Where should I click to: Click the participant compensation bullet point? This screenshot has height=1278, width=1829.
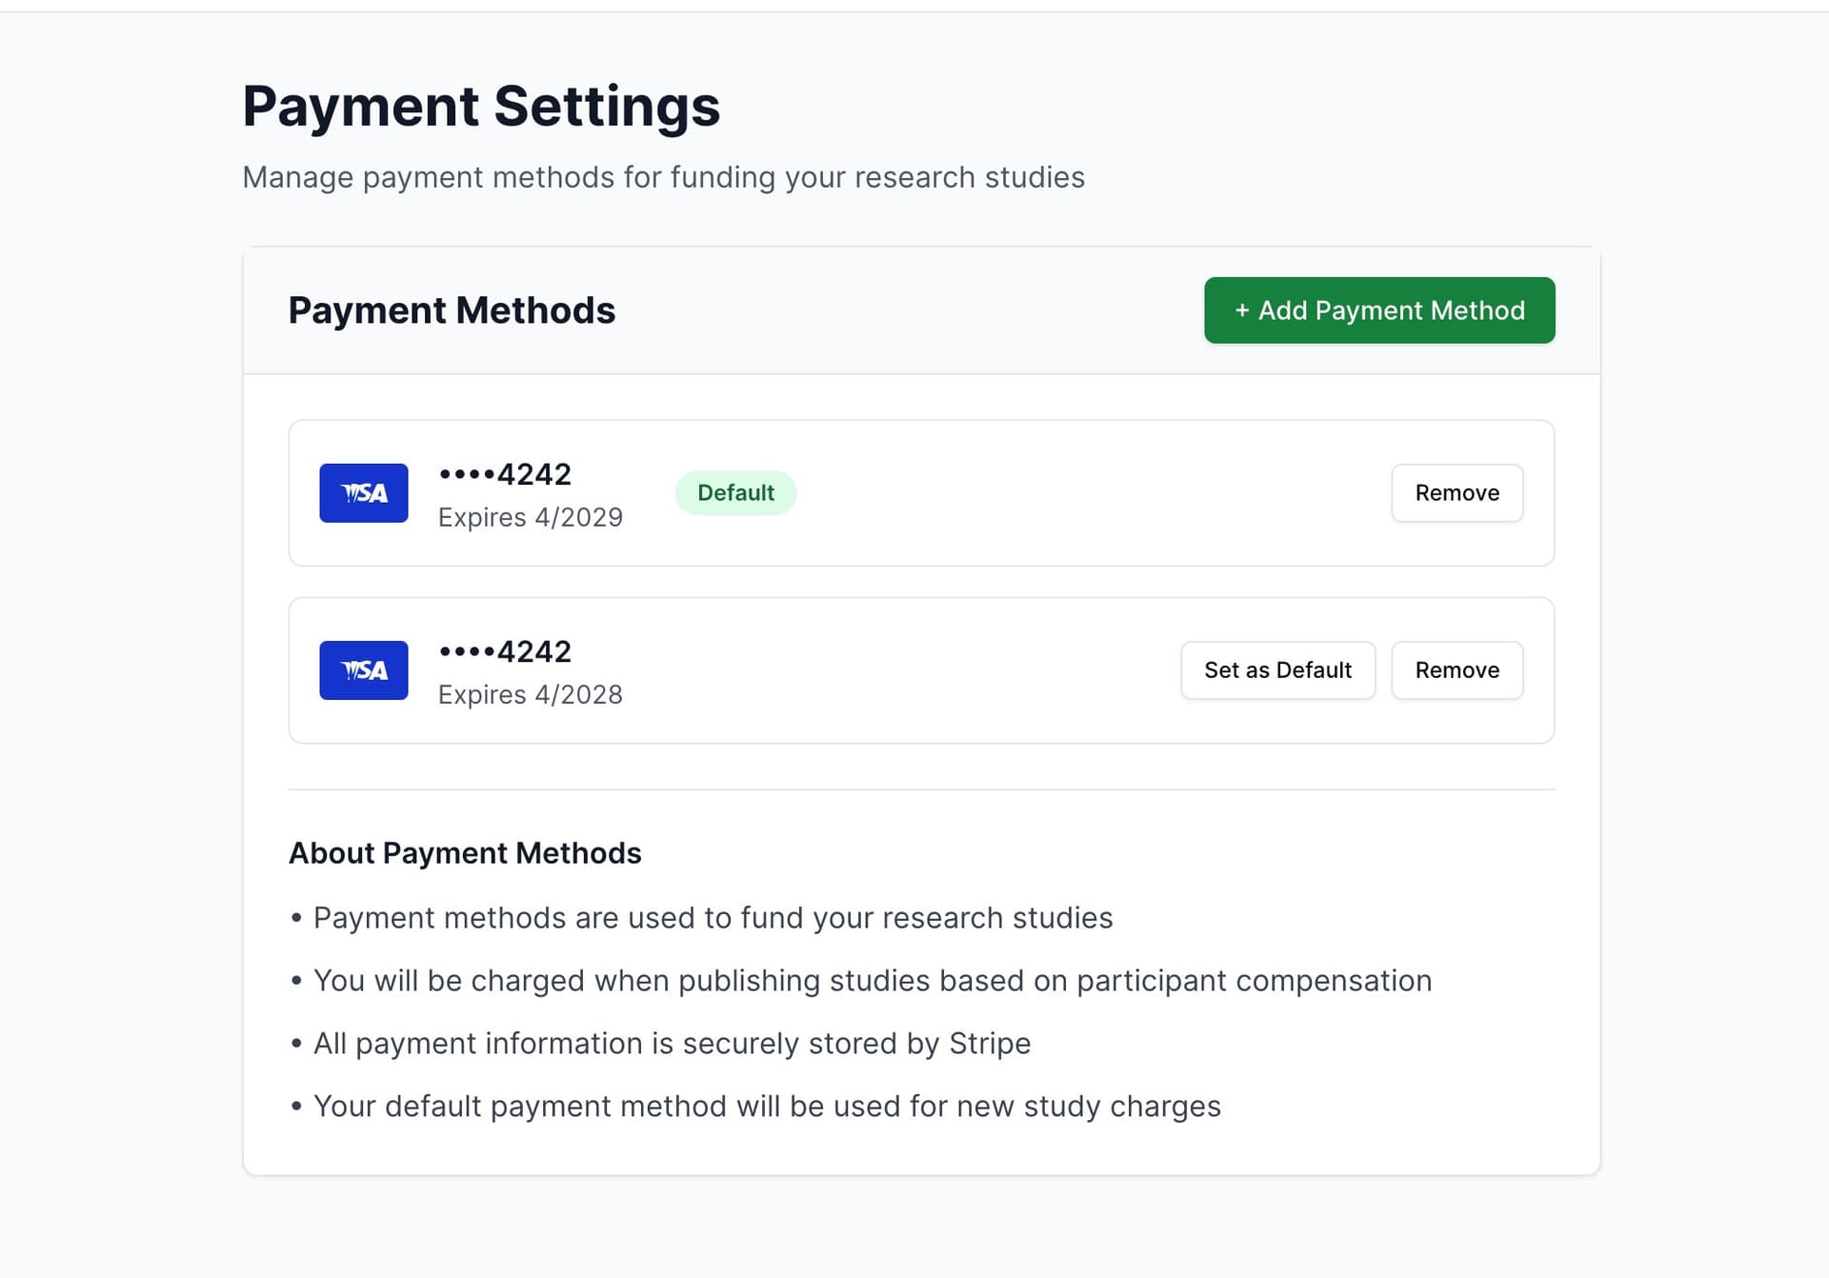tap(872, 980)
